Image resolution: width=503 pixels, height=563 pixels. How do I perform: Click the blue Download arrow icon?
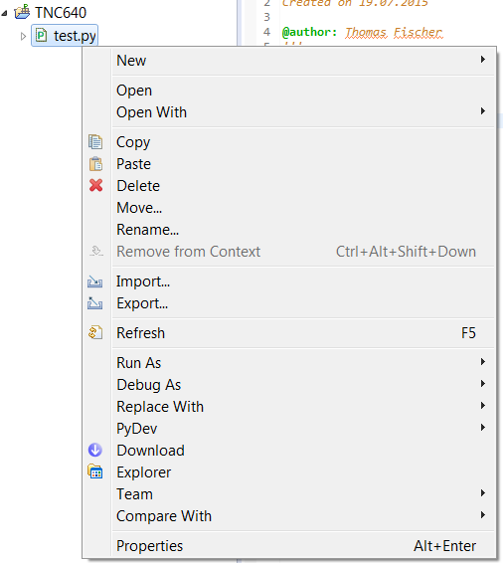[x=95, y=450]
